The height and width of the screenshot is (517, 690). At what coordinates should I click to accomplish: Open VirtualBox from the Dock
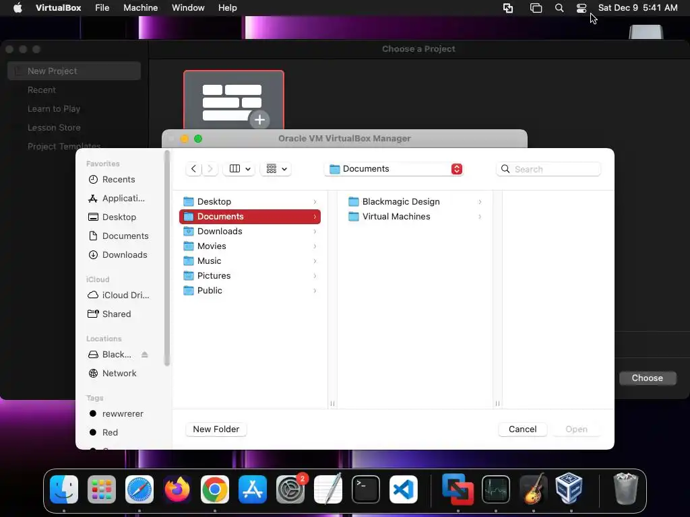click(x=569, y=488)
